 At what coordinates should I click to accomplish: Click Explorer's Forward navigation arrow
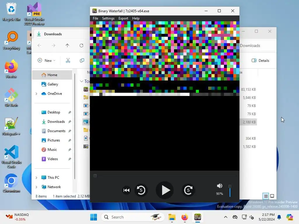[53, 45]
